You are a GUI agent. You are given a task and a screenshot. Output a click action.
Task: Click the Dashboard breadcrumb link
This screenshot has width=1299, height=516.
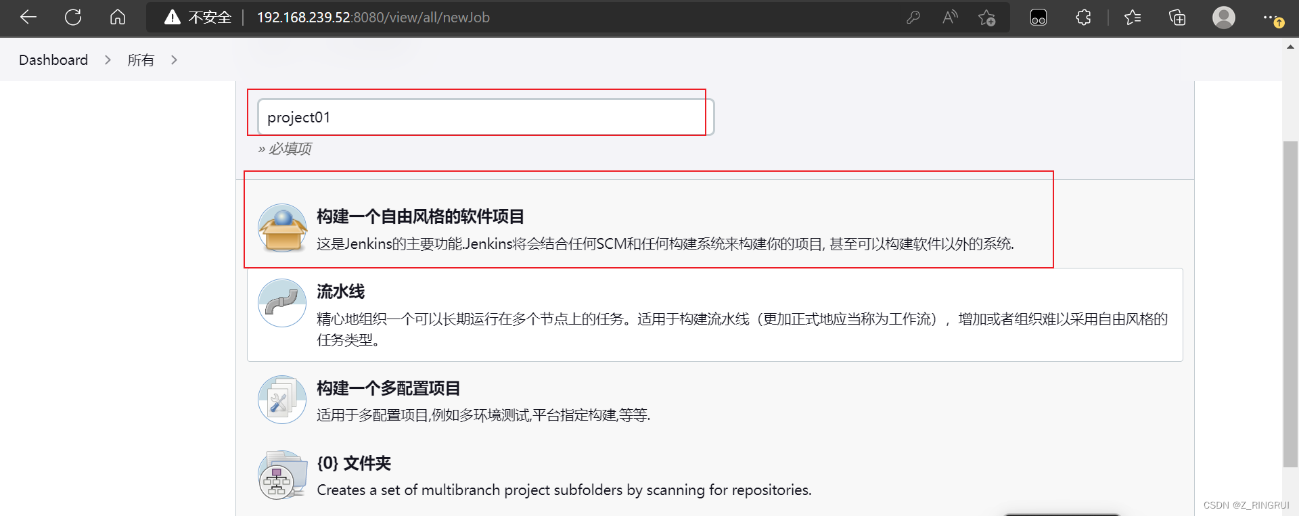tap(53, 60)
